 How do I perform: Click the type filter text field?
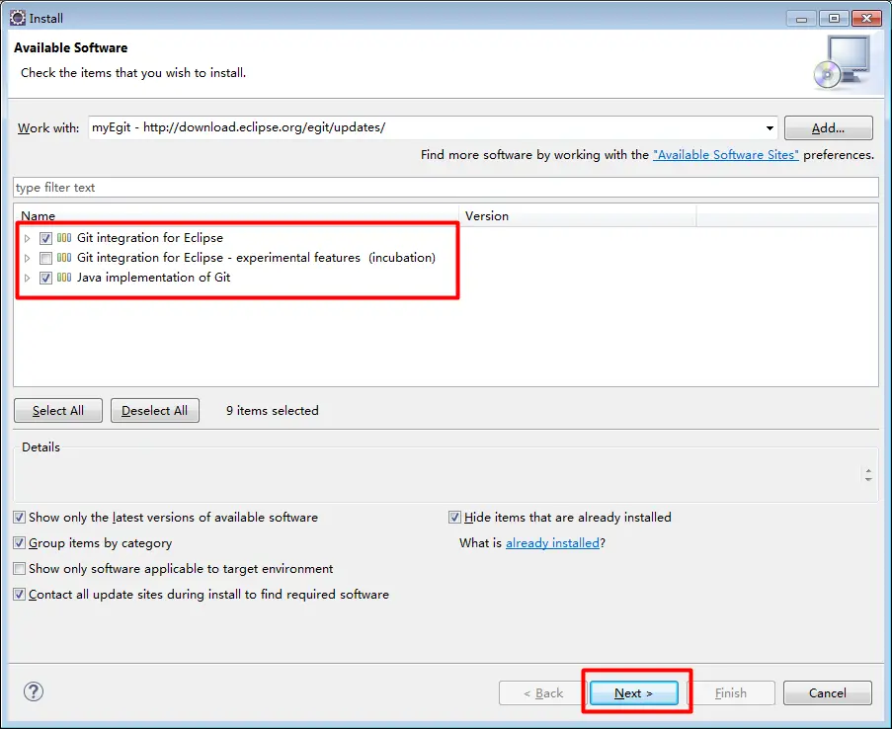point(446,188)
